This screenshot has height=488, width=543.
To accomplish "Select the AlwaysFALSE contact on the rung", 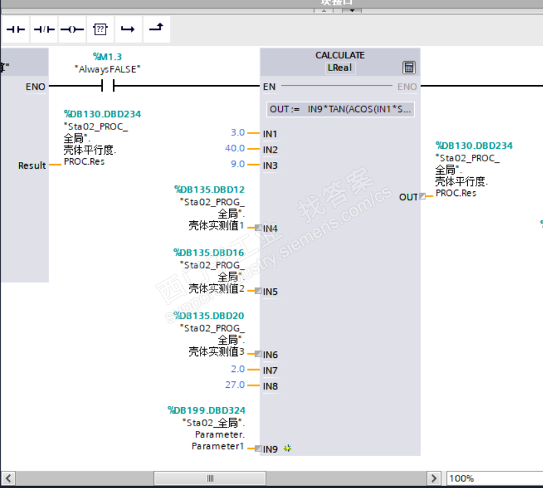I will point(108,85).
